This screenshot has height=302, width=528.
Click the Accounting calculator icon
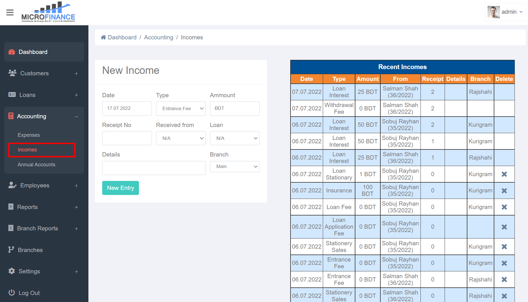(x=11, y=116)
